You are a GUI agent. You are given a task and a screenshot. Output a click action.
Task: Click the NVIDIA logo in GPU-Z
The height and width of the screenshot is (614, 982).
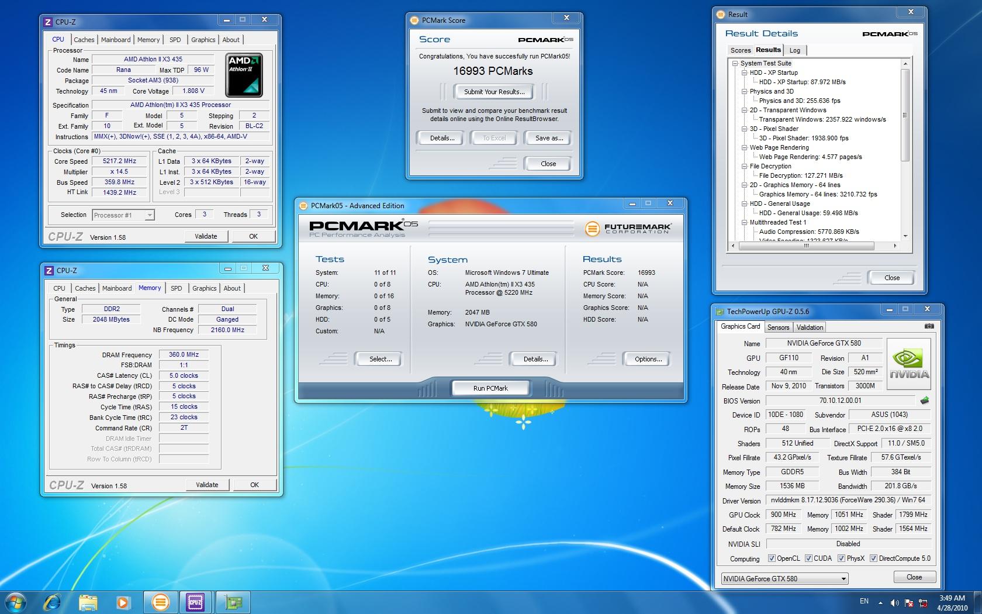point(909,363)
